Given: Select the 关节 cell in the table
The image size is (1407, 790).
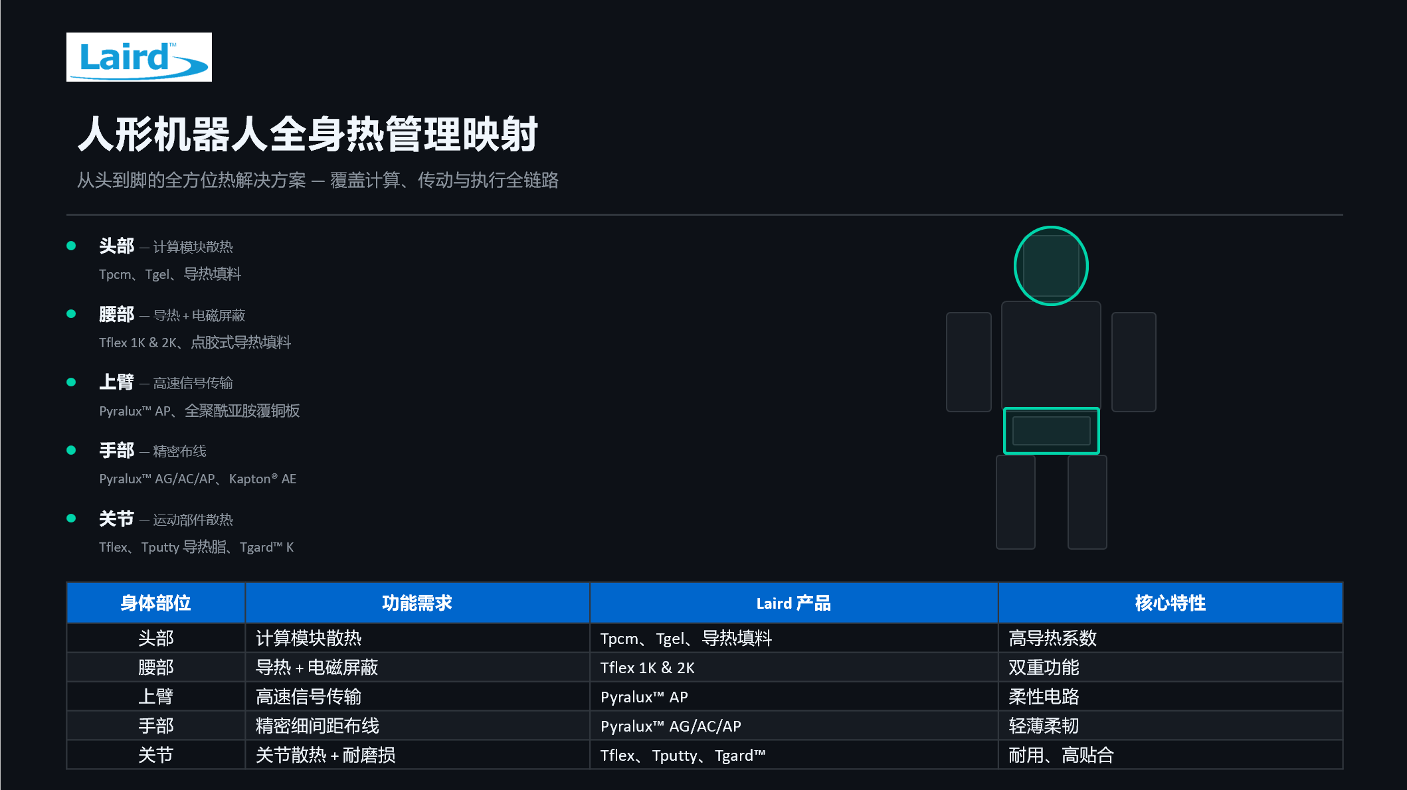Looking at the screenshot, I should (x=156, y=755).
